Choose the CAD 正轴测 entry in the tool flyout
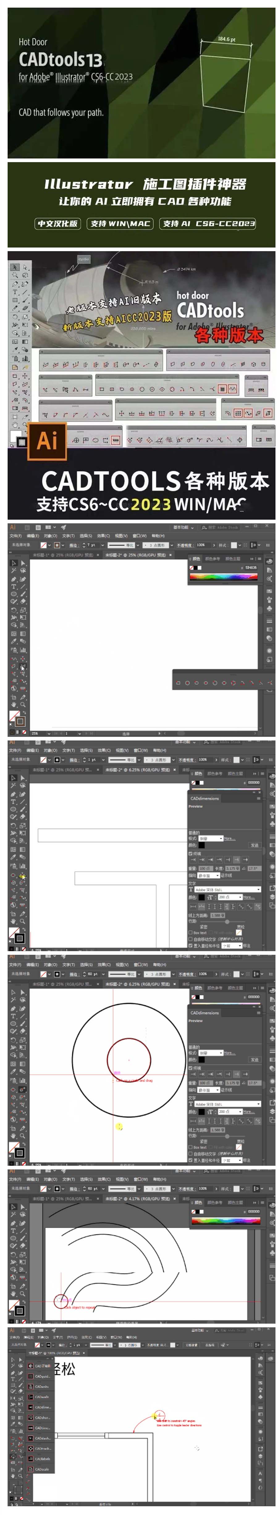Image resolution: width=278 pixels, height=1515 pixels. [x=39, y=1366]
